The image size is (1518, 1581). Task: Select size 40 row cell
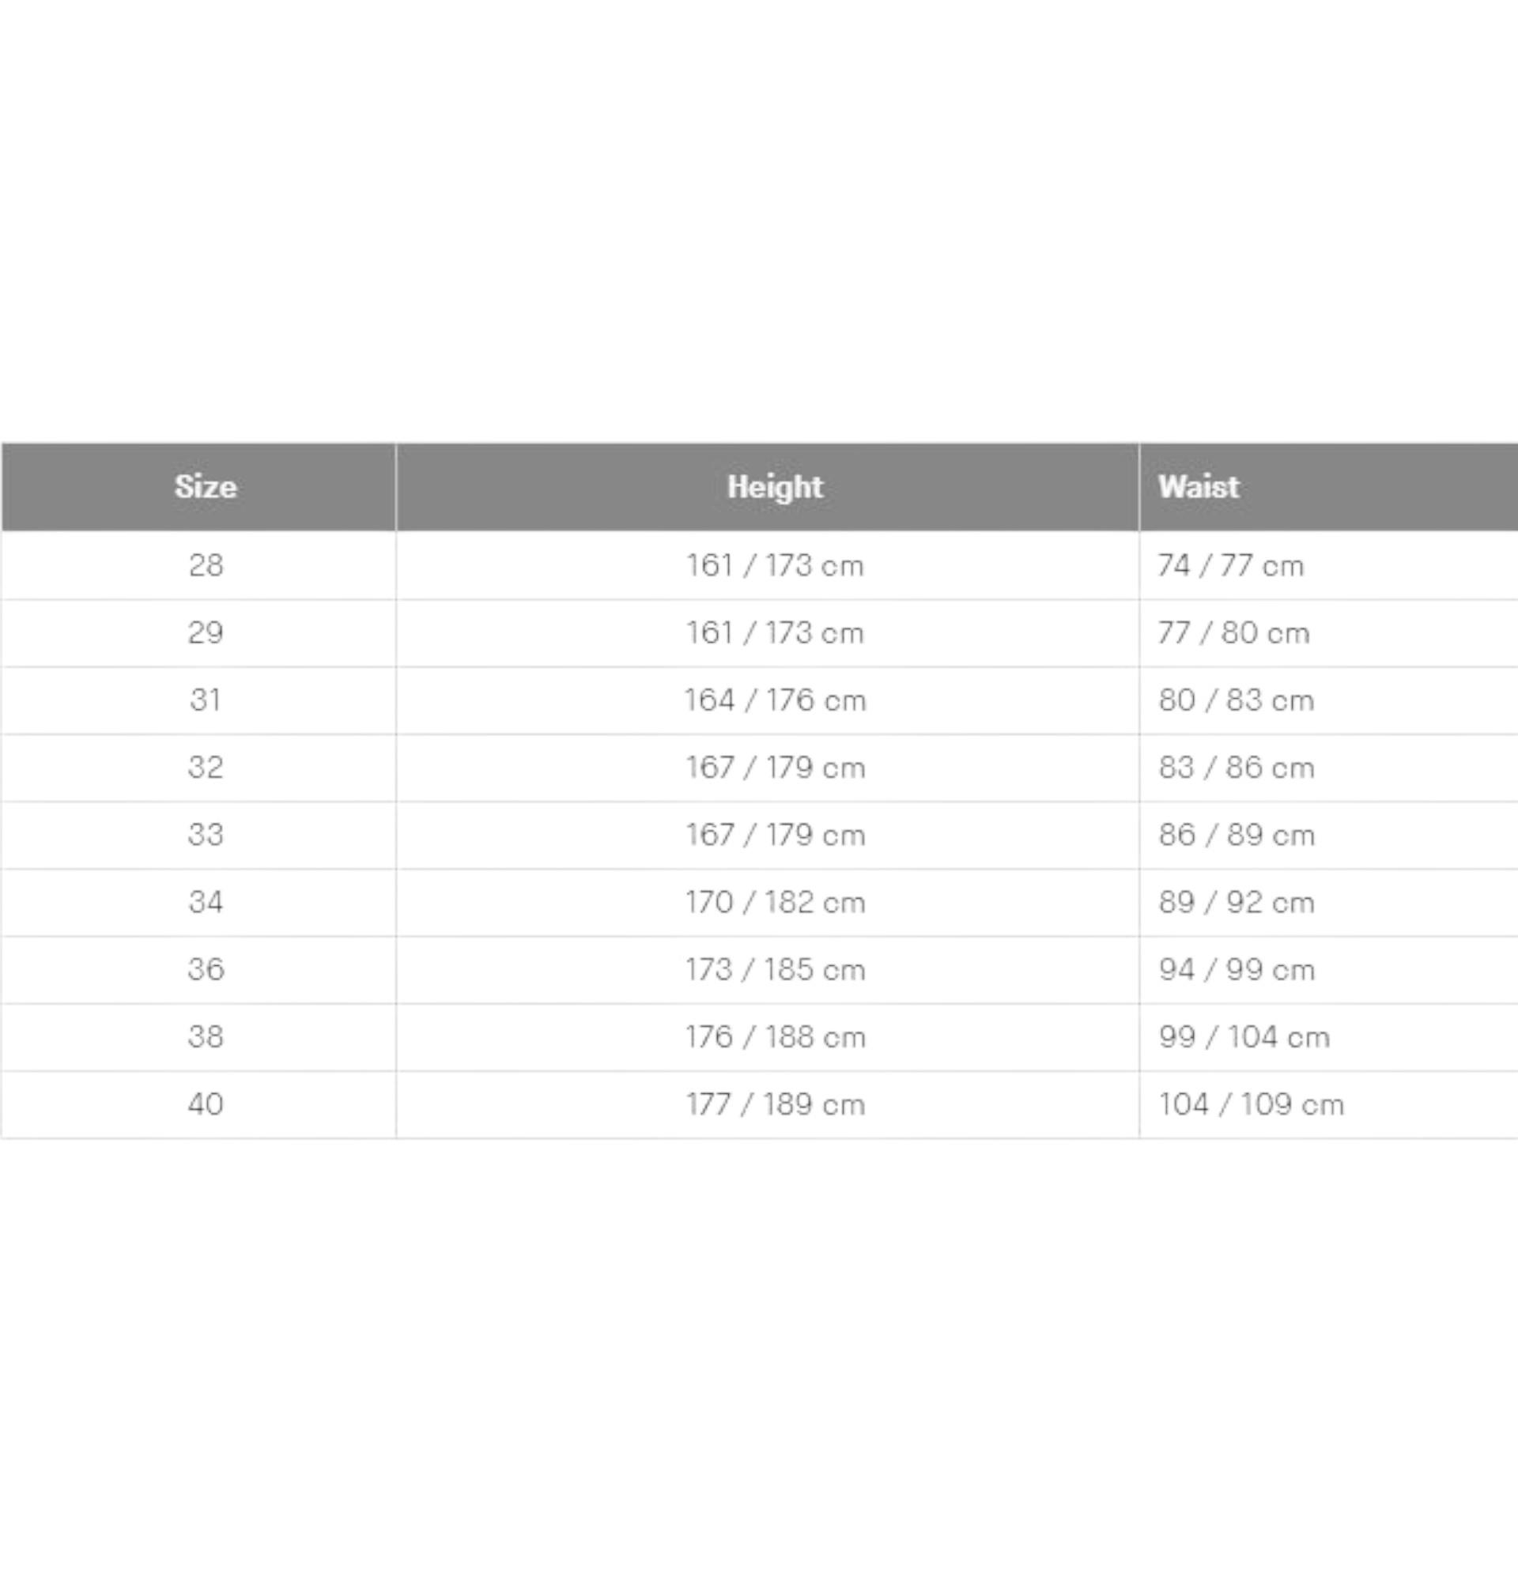(x=206, y=1104)
